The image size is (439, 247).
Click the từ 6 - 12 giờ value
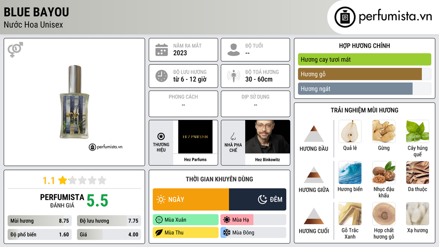(190, 79)
